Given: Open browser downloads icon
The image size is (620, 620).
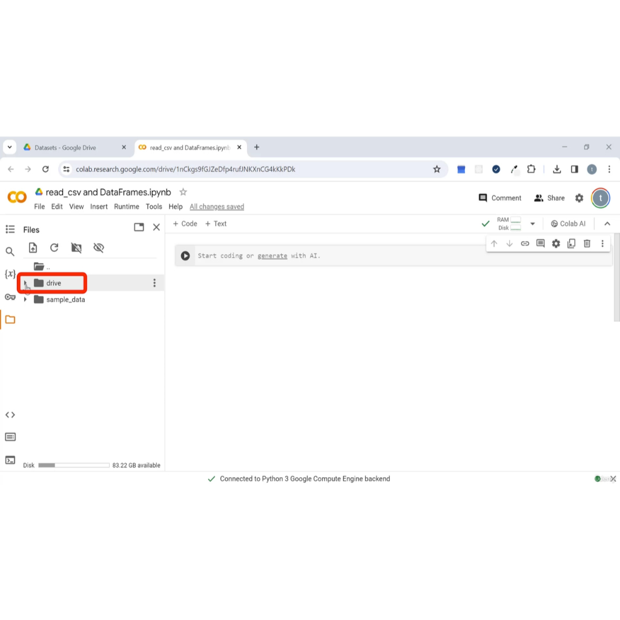Looking at the screenshot, I should pyautogui.click(x=557, y=170).
